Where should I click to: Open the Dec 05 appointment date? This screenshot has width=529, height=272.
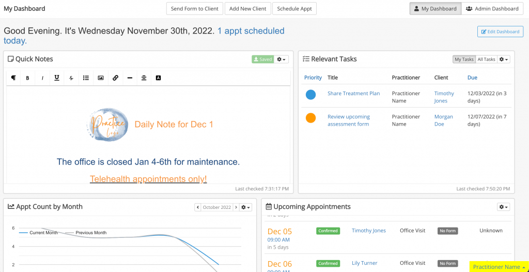(279, 232)
